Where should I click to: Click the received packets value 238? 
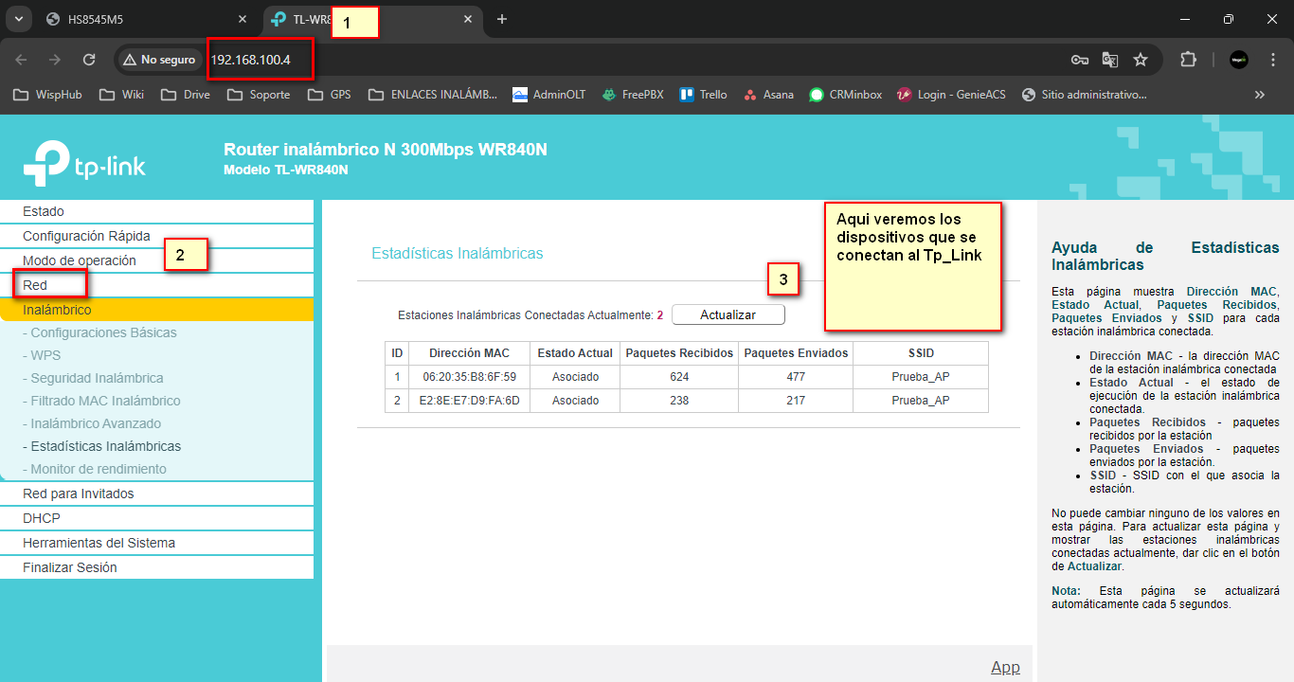click(x=678, y=401)
